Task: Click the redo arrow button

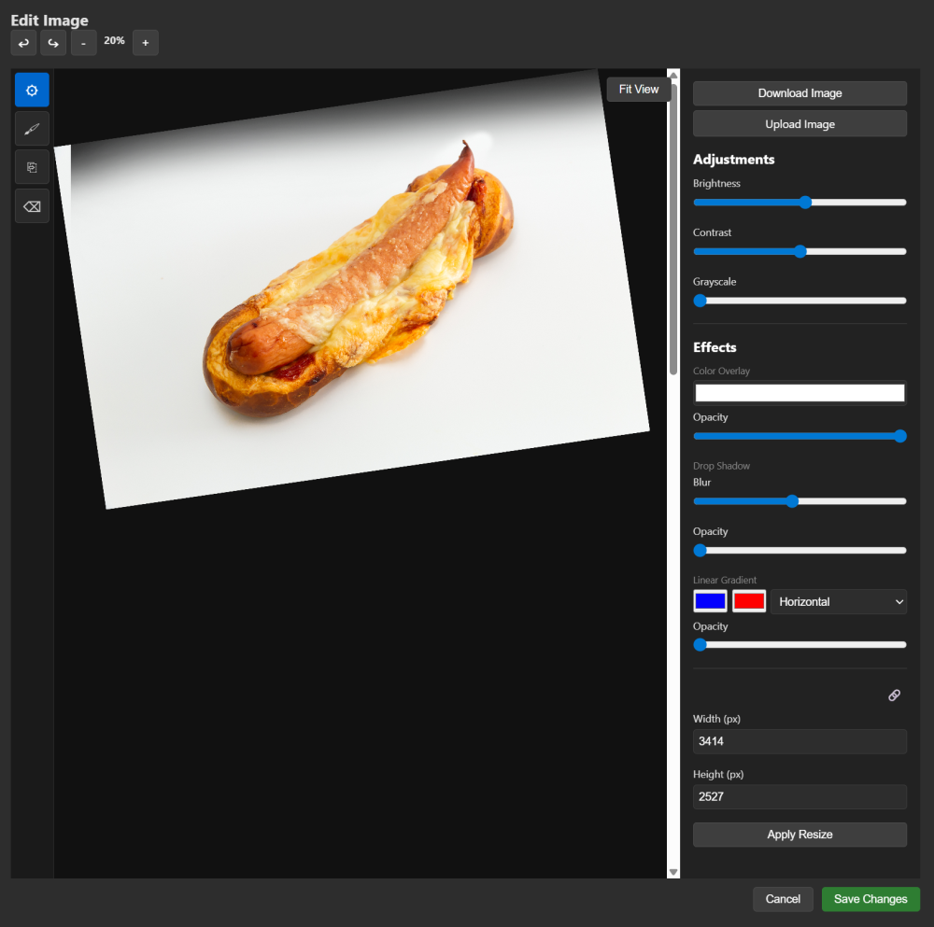Action: pos(53,43)
